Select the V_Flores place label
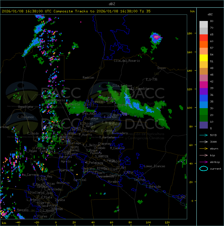 41,216
